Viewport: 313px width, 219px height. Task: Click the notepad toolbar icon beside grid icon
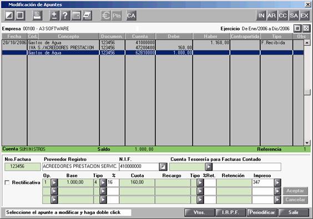tap(87, 16)
